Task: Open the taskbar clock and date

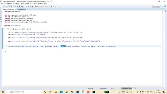Action: pos(157,92)
